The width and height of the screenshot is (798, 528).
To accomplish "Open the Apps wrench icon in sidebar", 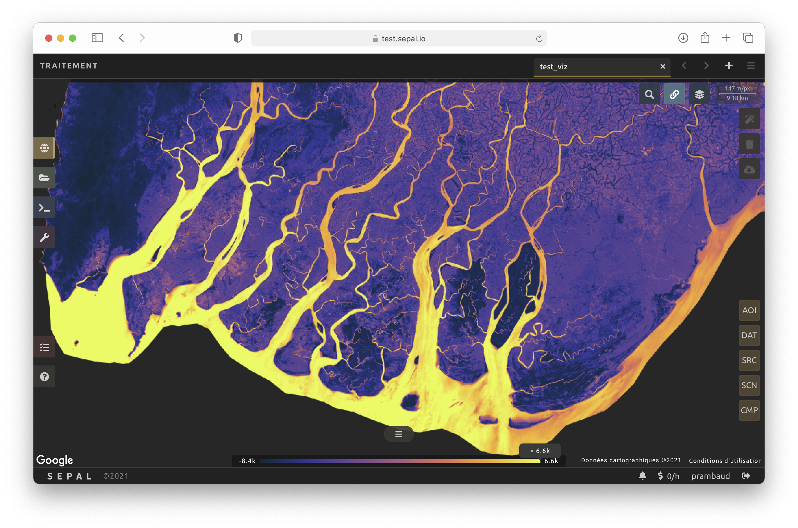I will pos(44,238).
